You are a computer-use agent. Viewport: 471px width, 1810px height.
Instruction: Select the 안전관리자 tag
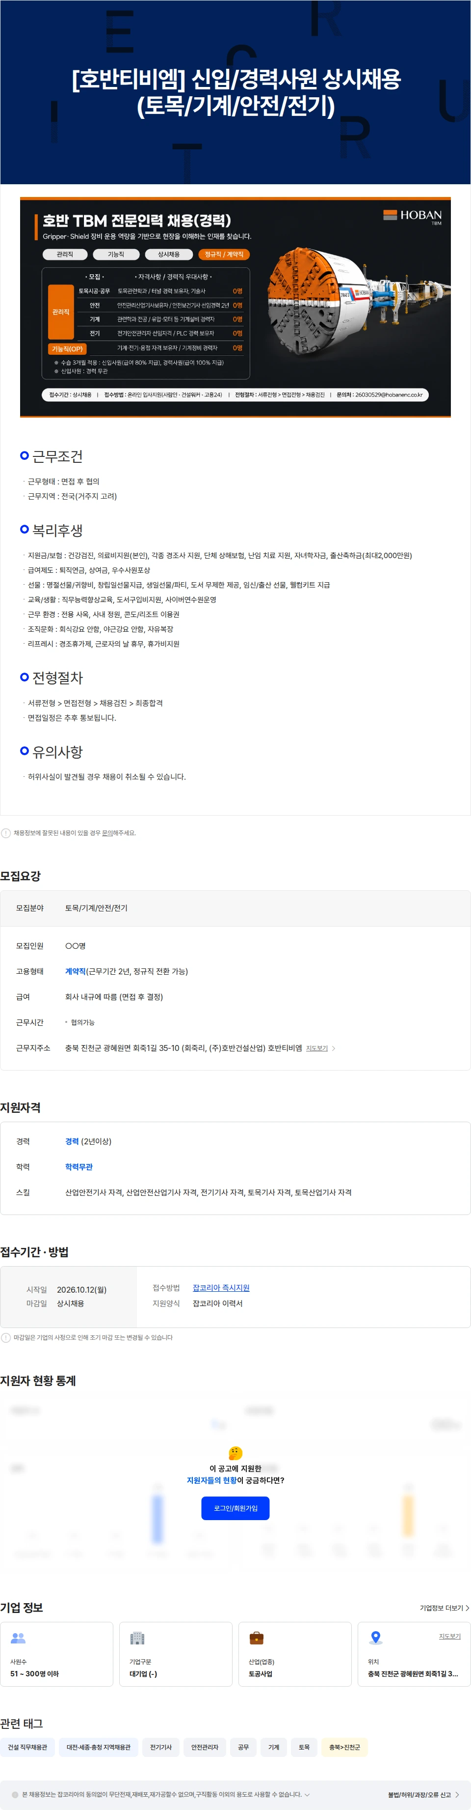click(x=205, y=1748)
